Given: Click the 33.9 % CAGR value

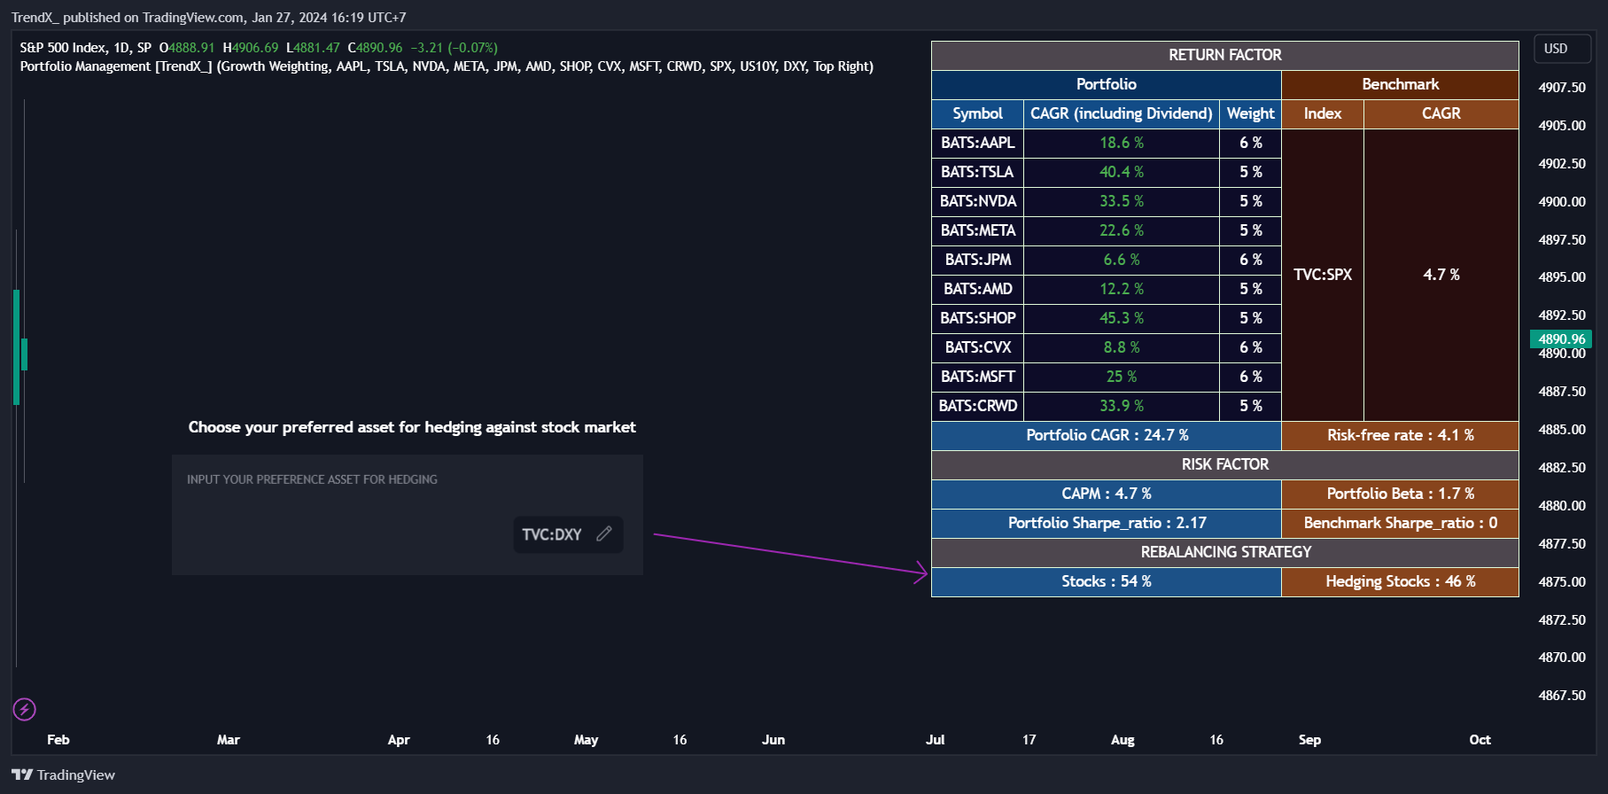Looking at the screenshot, I should [1122, 406].
